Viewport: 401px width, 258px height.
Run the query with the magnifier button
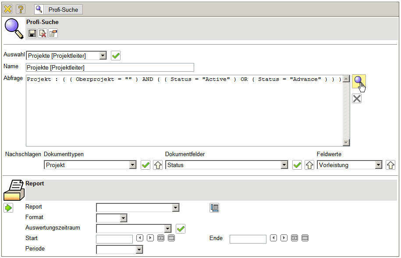click(x=358, y=81)
